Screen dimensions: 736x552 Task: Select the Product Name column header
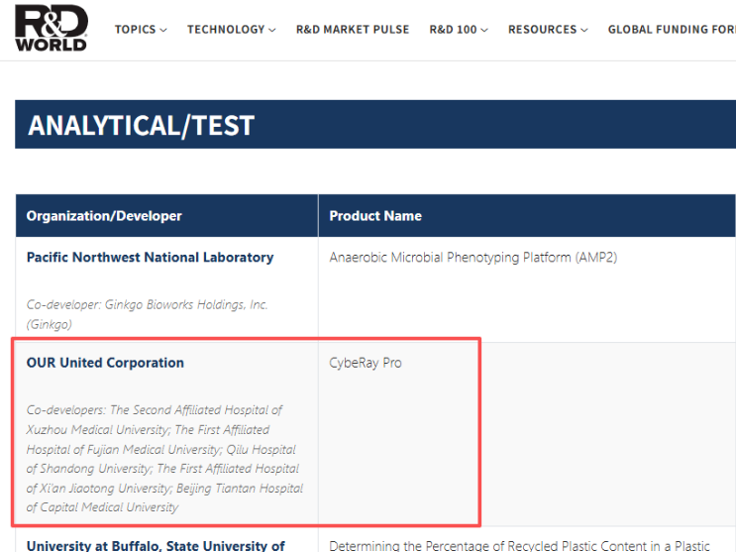click(375, 216)
